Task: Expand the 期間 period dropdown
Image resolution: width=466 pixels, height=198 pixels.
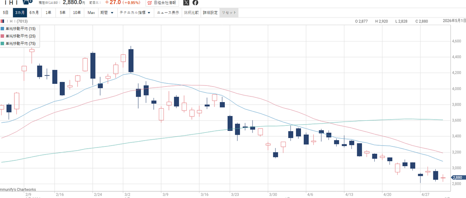Action: coord(107,13)
